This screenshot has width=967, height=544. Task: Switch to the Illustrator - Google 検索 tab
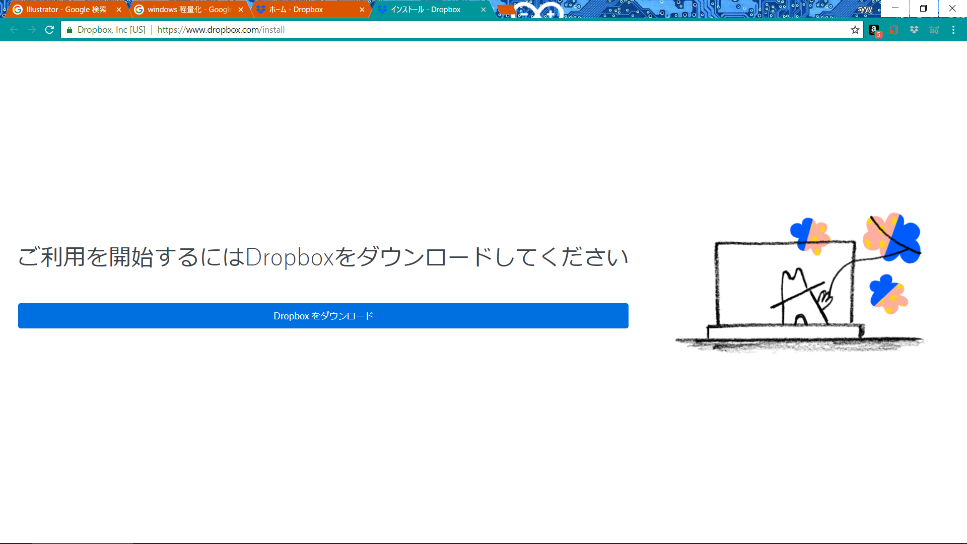[x=66, y=10]
